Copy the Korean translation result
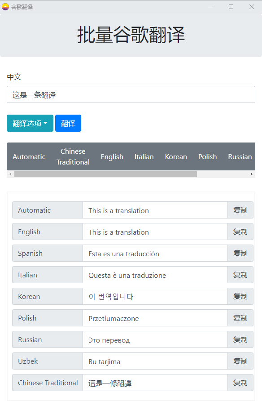Image resolution: width=262 pixels, height=401 pixels. click(x=240, y=296)
